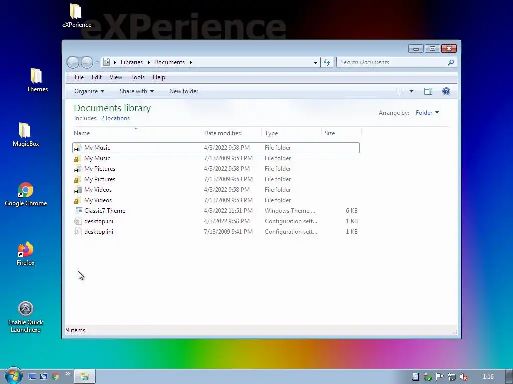Select Google Chrome desktop shortcut
Image resolution: width=513 pixels, height=384 pixels.
click(x=26, y=194)
